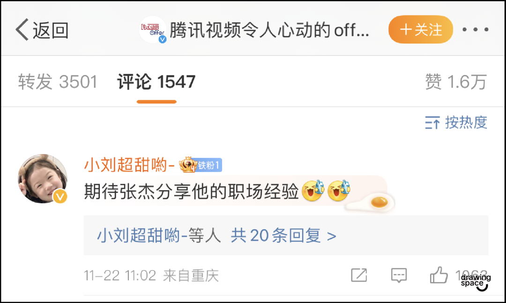Viewport: 506px width, 303px height.
Task: Select the 评论 1547 tab
Action: pyautogui.click(x=156, y=81)
